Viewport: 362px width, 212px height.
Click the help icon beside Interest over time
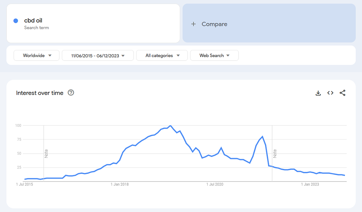(71, 93)
